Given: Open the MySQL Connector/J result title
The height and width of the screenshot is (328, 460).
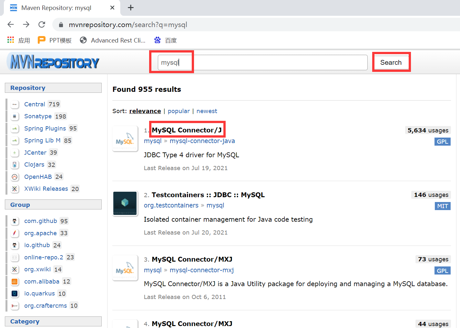Looking at the screenshot, I should pos(187,130).
